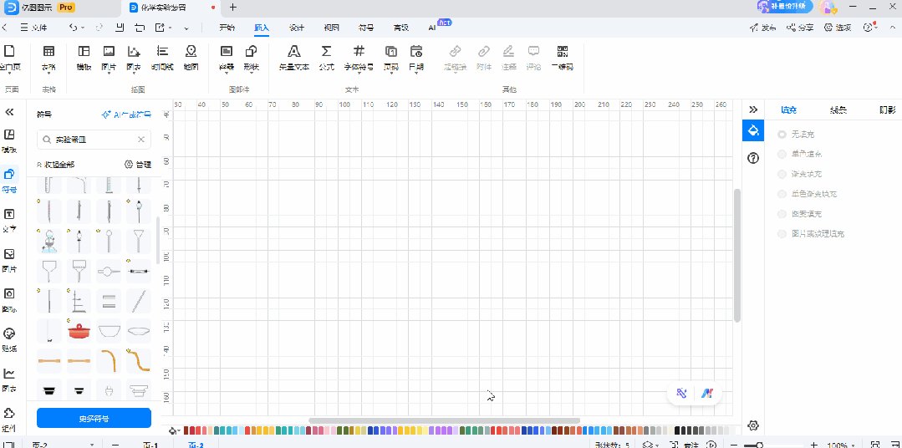Image resolution: width=902 pixels, height=448 pixels.
Task: Click the Formula (公式) sigma icon
Action: (326, 55)
